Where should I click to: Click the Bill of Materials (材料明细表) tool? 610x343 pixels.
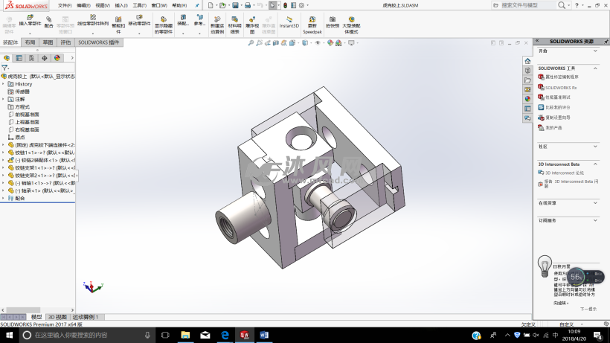[234, 25]
